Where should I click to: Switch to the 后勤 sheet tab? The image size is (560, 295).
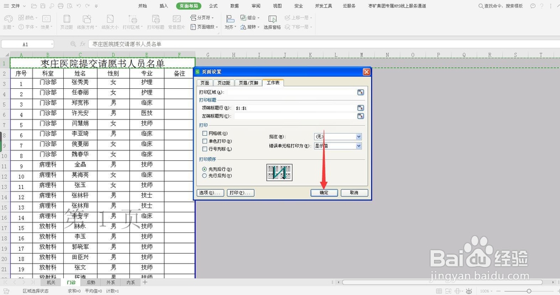tap(91, 282)
